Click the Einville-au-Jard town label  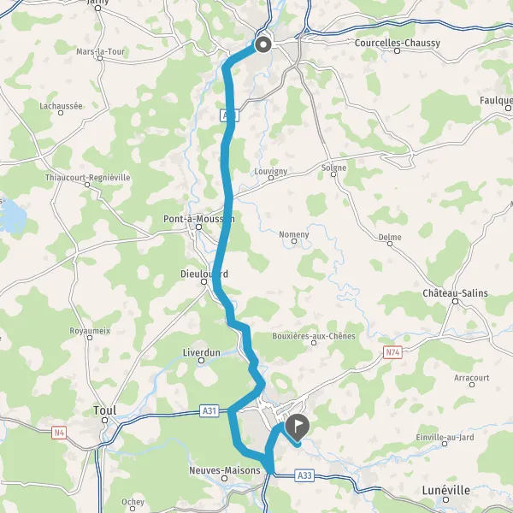click(445, 437)
